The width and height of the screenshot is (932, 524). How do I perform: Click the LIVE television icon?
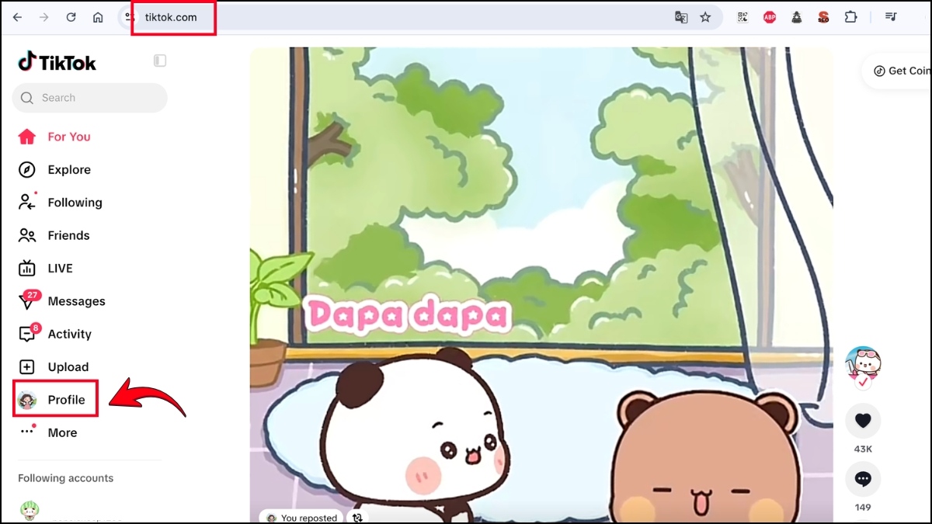click(27, 269)
